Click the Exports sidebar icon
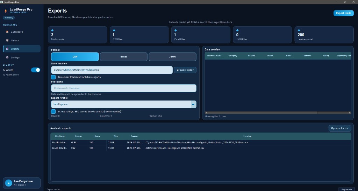The height and width of the screenshot is (191, 358). pos(7,49)
